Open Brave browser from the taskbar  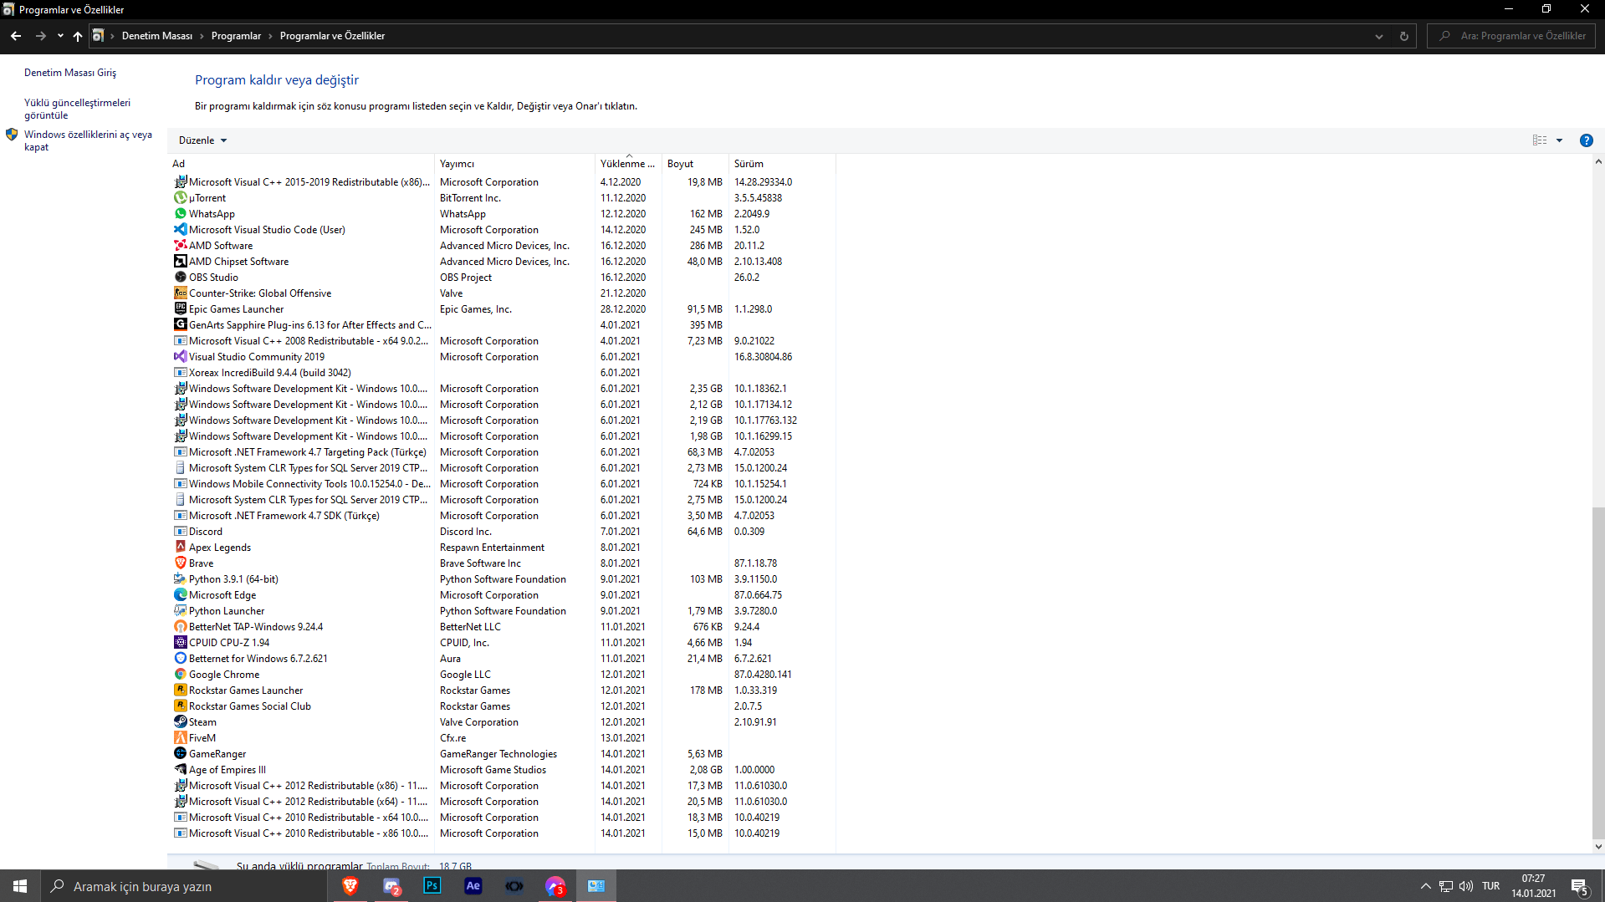tap(350, 886)
